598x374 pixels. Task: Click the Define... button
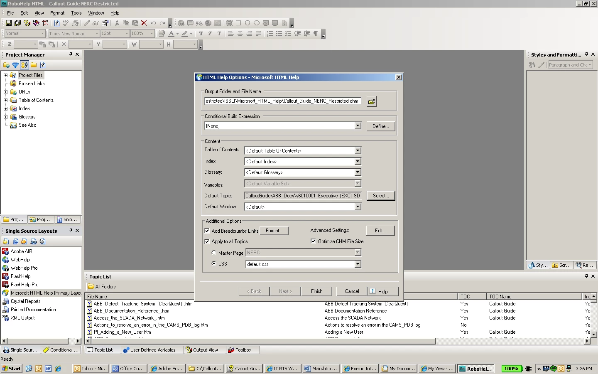tap(380, 126)
